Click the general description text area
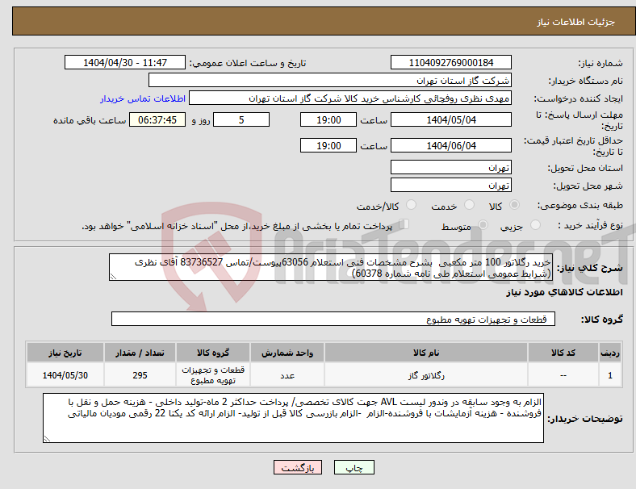 pyautogui.click(x=331, y=267)
